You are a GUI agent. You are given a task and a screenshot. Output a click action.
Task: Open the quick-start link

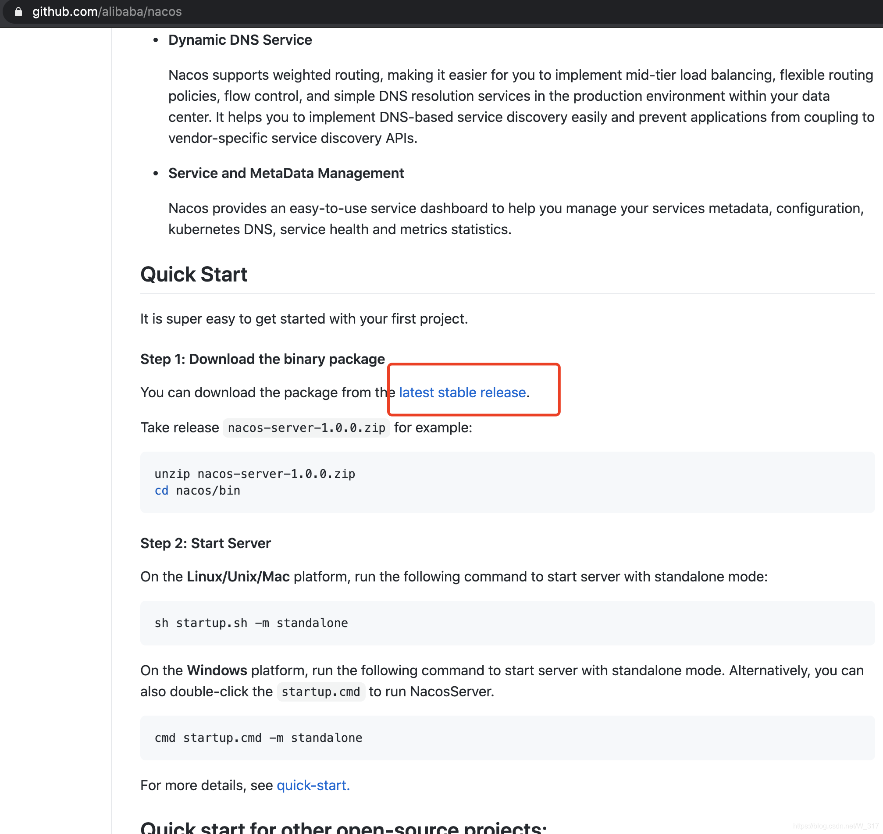tap(313, 785)
